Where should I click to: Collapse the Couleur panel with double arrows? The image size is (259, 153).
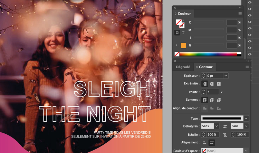(240, 8)
